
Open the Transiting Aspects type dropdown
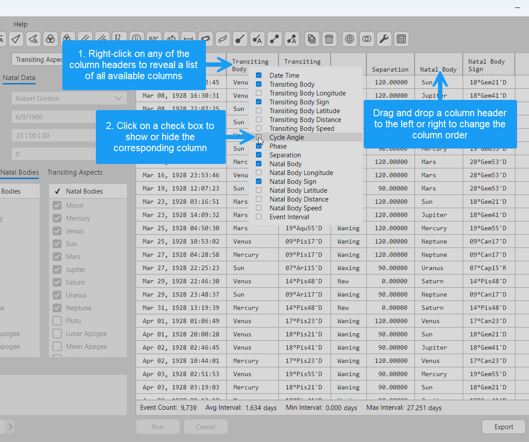(x=37, y=59)
